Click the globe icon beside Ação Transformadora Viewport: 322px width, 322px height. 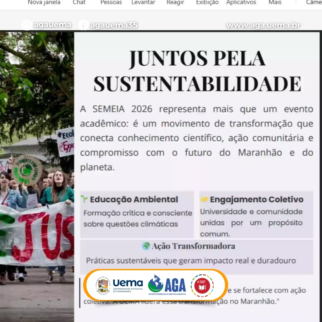coord(146,246)
